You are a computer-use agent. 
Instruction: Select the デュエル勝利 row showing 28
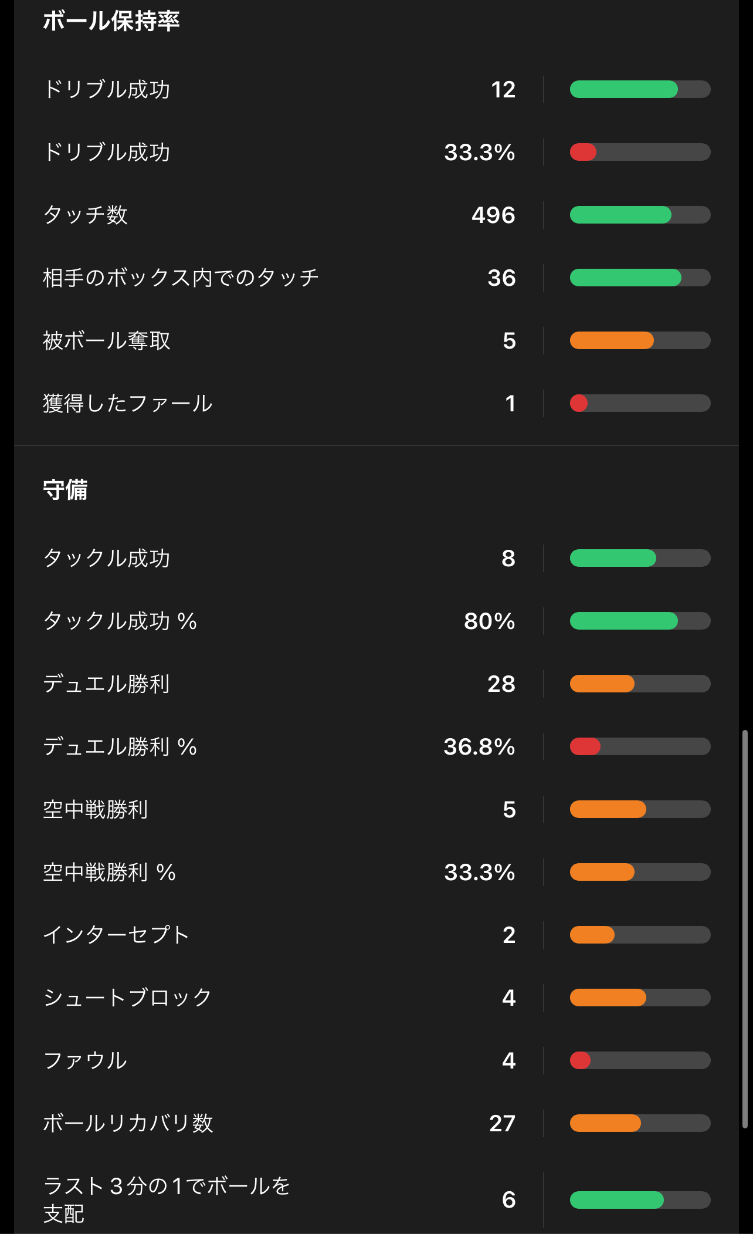[x=376, y=684]
